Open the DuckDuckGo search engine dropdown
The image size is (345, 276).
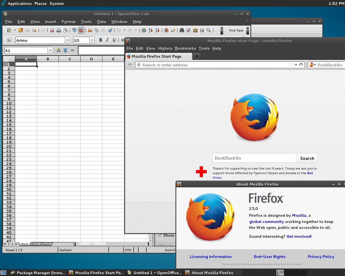pyautogui.click(x=312, y=65)
